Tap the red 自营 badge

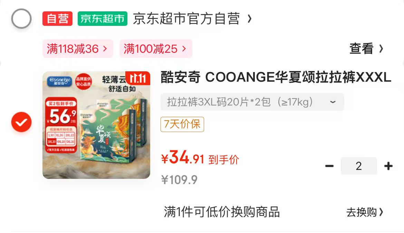(57, 19)
